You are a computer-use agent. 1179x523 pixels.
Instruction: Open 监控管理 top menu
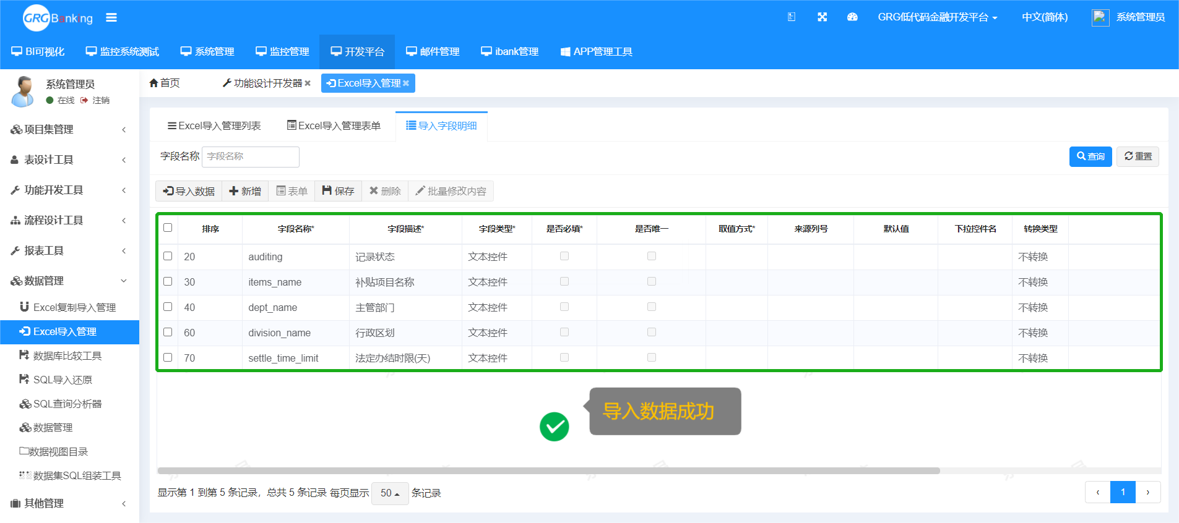pyautogui.click(x=282, y=51)
